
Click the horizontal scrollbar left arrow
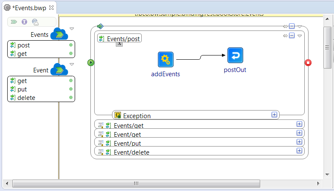(7, 183)
